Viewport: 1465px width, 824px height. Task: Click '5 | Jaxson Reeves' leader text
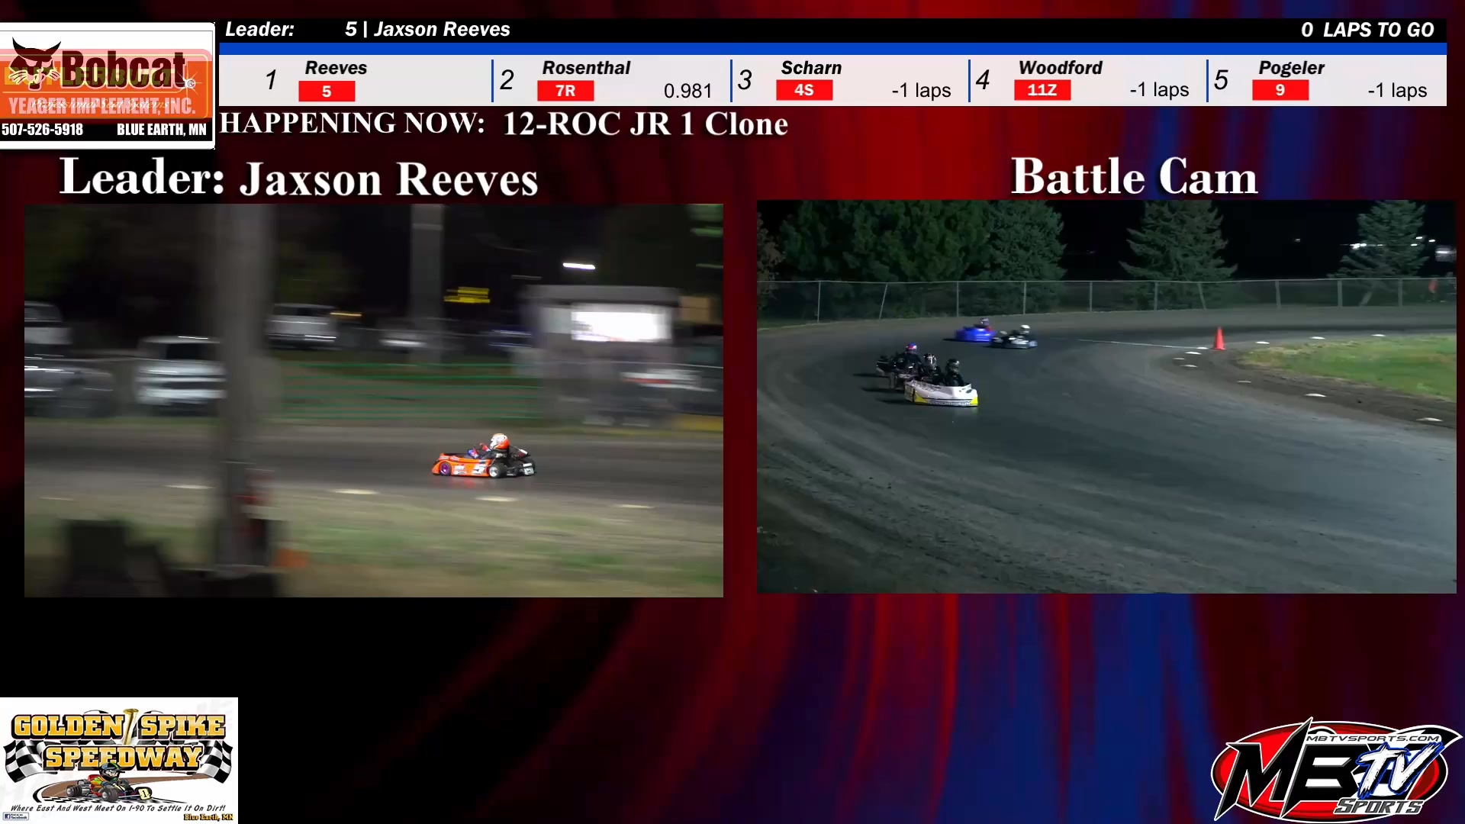click(x=427, y=30)
